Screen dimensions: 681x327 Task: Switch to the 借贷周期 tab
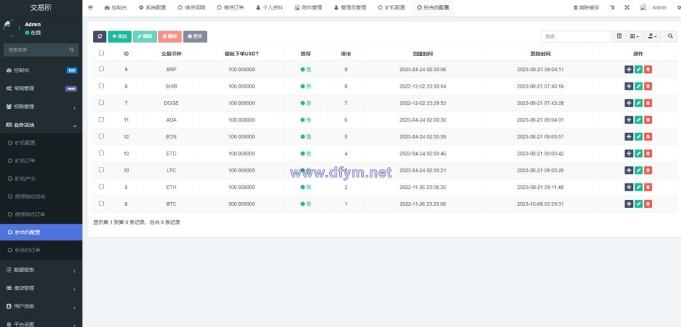click(192, 7)
